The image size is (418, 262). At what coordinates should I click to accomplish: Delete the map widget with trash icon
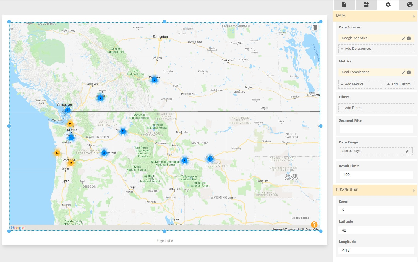click(x=315, y=27)
